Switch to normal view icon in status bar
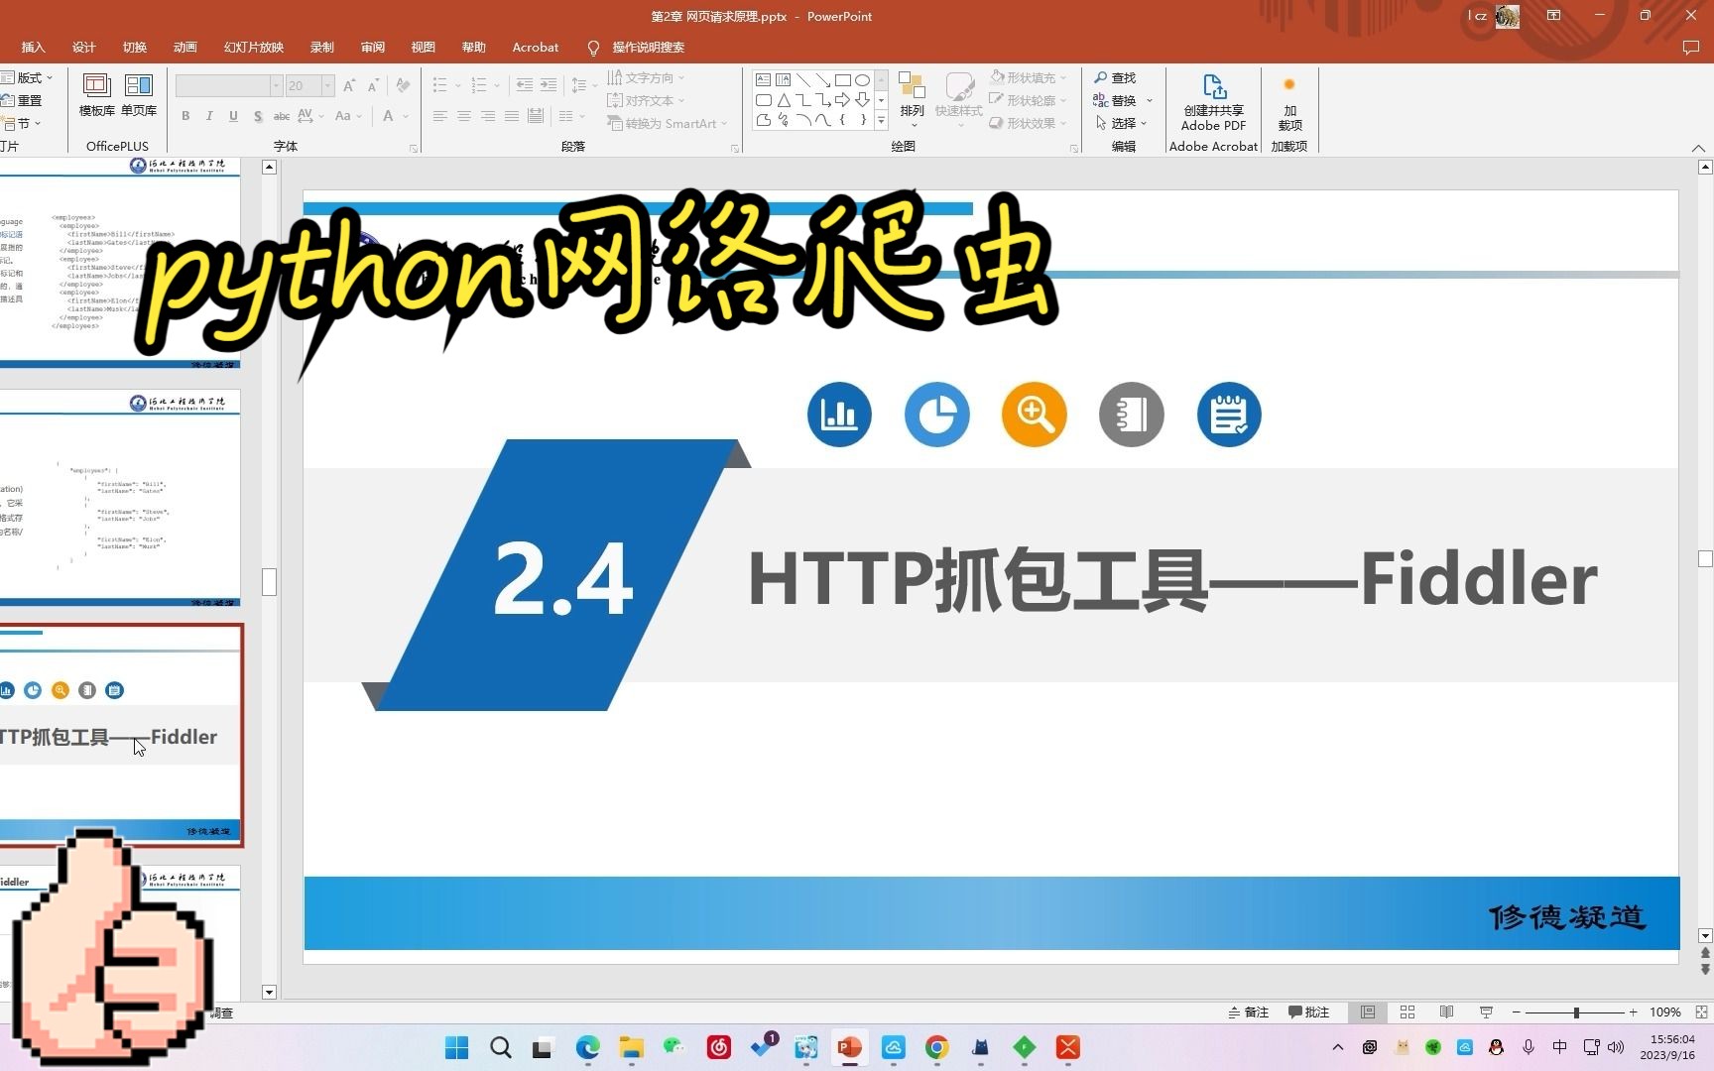This screenshot has height=1071, width=1714. click(1368, 1012)
